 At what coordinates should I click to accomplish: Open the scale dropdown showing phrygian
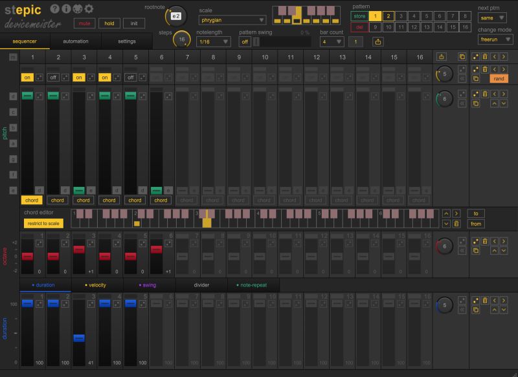(232, 20)
